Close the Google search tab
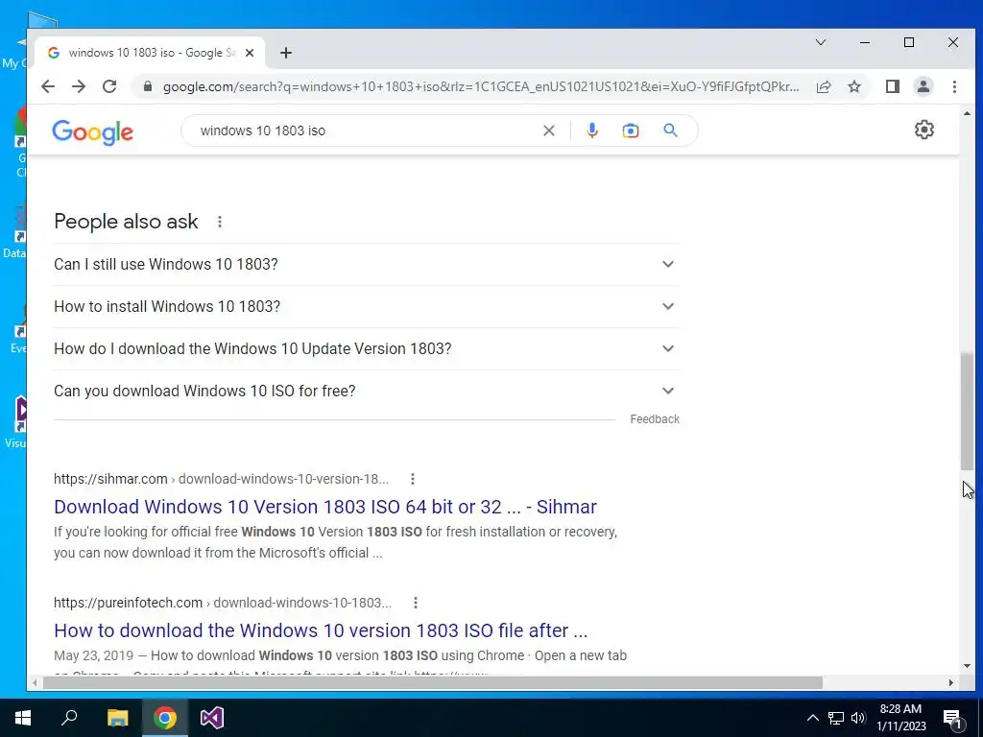 (x=250, y=54)
